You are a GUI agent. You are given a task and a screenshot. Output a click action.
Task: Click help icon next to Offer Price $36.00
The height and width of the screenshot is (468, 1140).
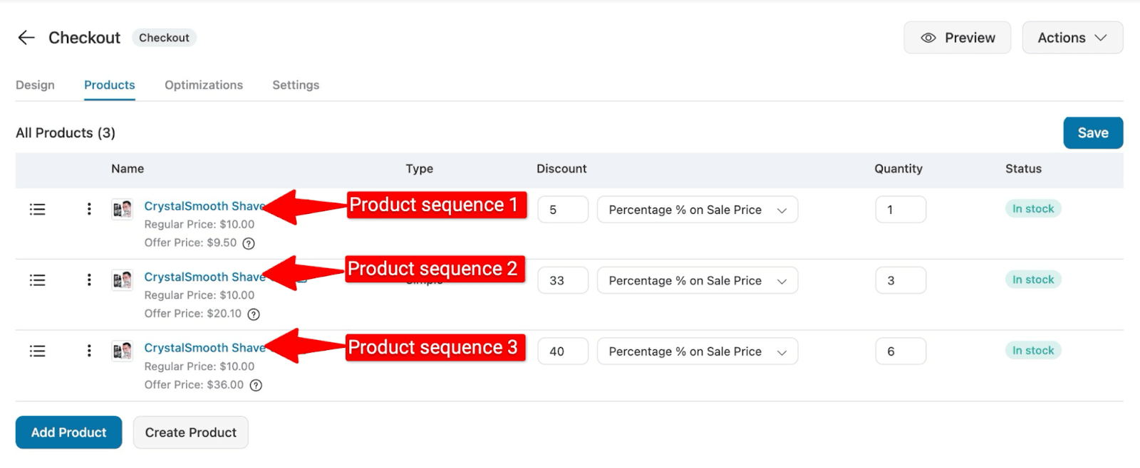click(256, 385)
